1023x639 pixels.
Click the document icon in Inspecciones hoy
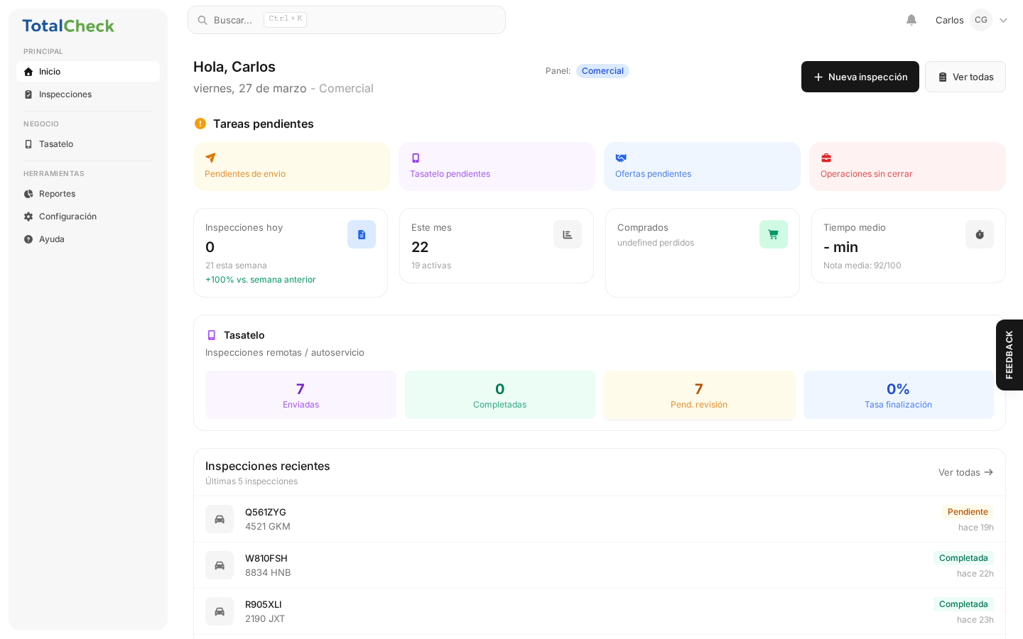(362, 234)
